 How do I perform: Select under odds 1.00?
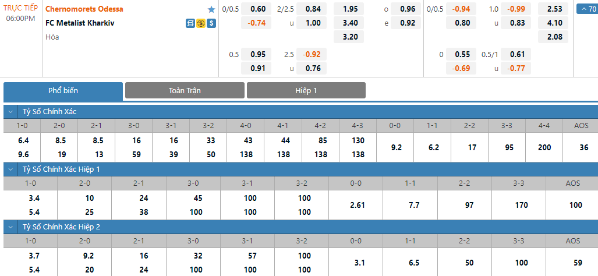click(x=311, y=23)
